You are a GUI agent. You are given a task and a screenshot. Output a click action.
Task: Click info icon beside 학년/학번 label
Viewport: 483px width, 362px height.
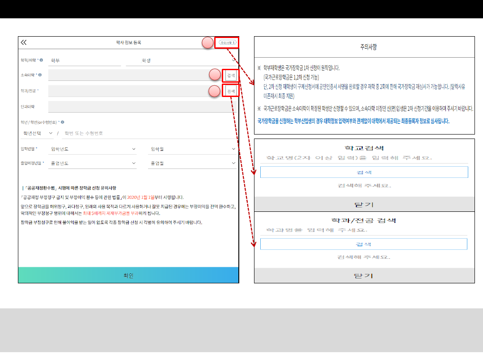click(62, 122)
